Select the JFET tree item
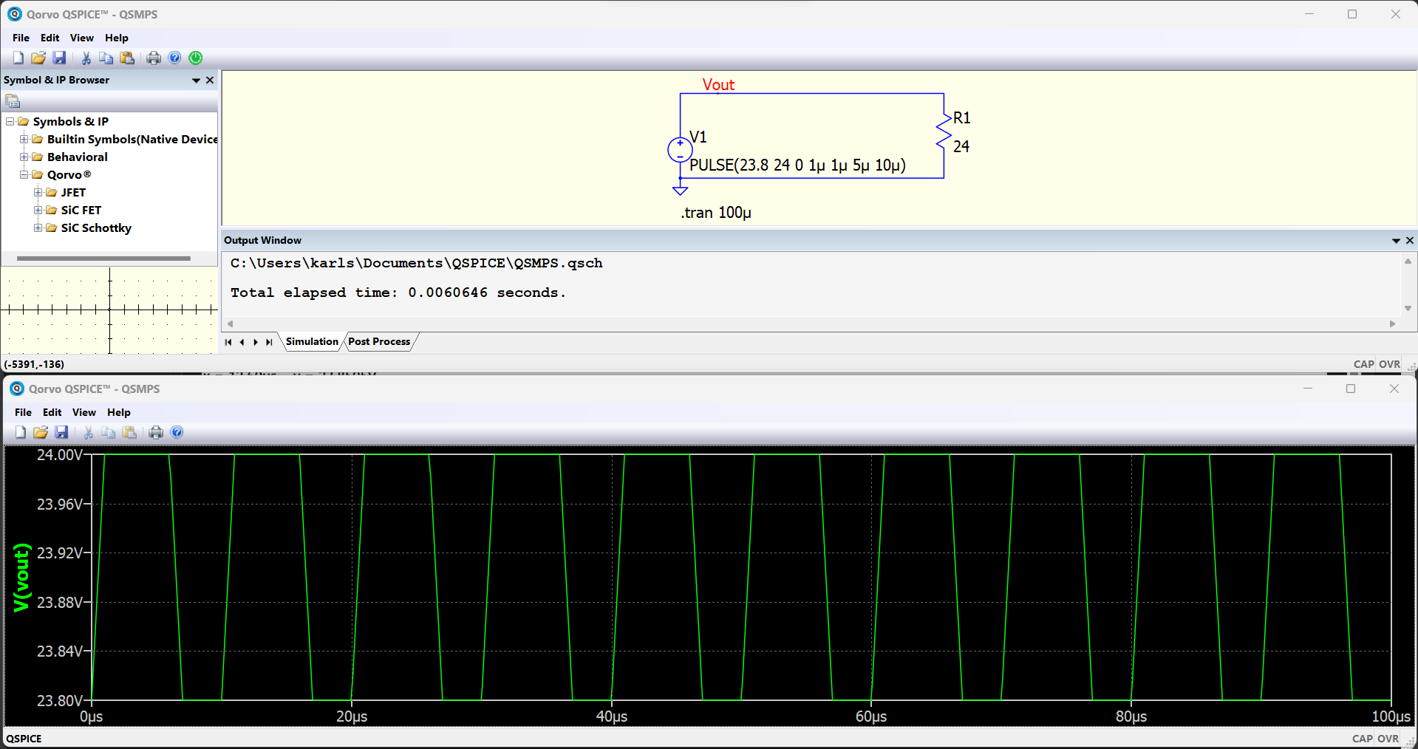The height and width of the screenshot is (749, 1418). 73,192
